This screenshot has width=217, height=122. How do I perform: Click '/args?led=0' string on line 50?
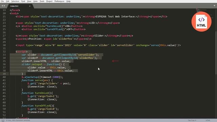pos(46,109)
